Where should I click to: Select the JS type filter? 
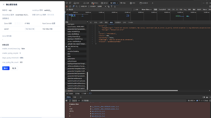pos(177,9)
